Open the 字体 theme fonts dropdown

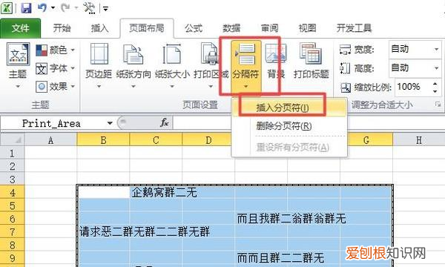[56, 68]
